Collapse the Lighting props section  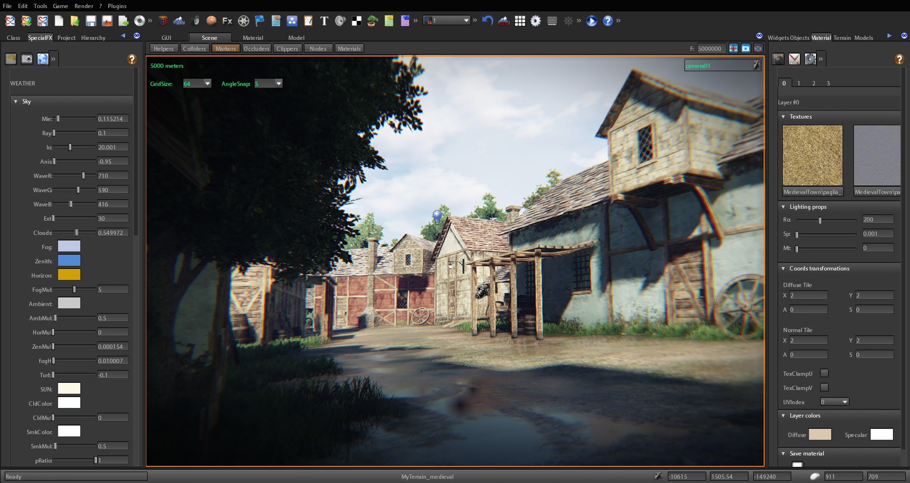784,207
